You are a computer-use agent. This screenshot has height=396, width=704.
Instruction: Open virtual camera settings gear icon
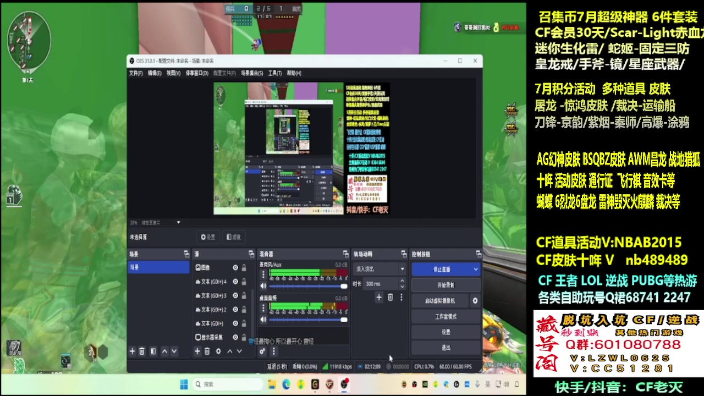(475, 300)
